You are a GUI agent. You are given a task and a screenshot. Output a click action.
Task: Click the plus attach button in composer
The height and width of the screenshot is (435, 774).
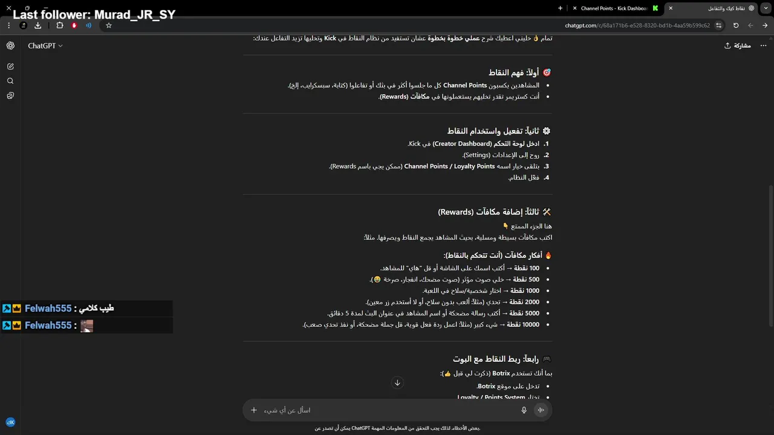click(x=254, y=410)
